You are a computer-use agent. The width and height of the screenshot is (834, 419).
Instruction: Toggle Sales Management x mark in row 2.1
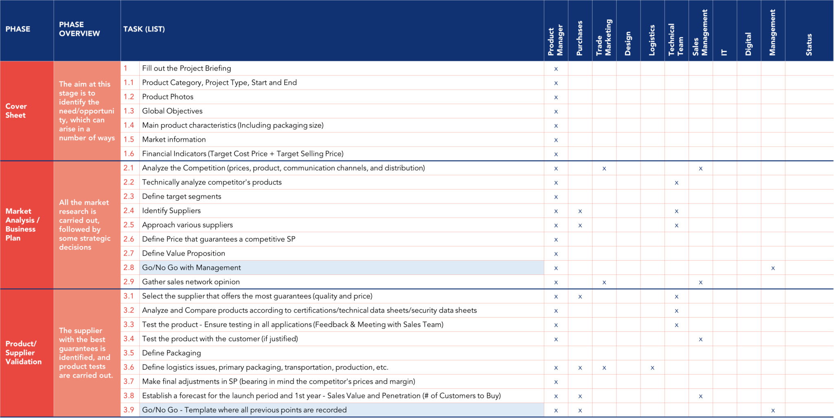point(700,169)
